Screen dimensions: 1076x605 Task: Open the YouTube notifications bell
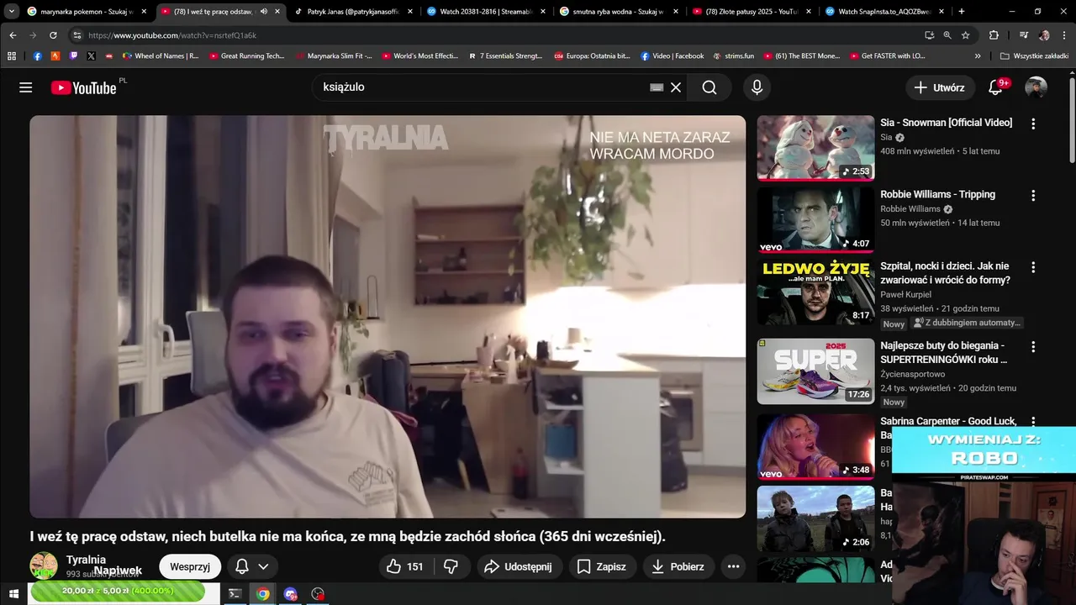pos(995,87)
